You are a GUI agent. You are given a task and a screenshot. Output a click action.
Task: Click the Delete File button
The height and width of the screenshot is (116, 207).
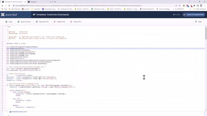point(60,22)
